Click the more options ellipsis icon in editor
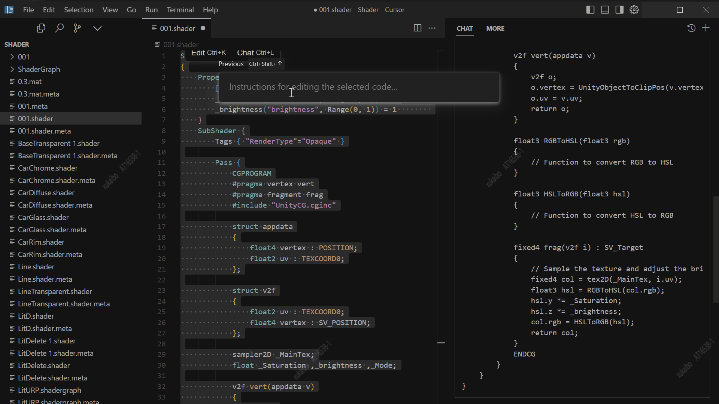 [432, 28]
